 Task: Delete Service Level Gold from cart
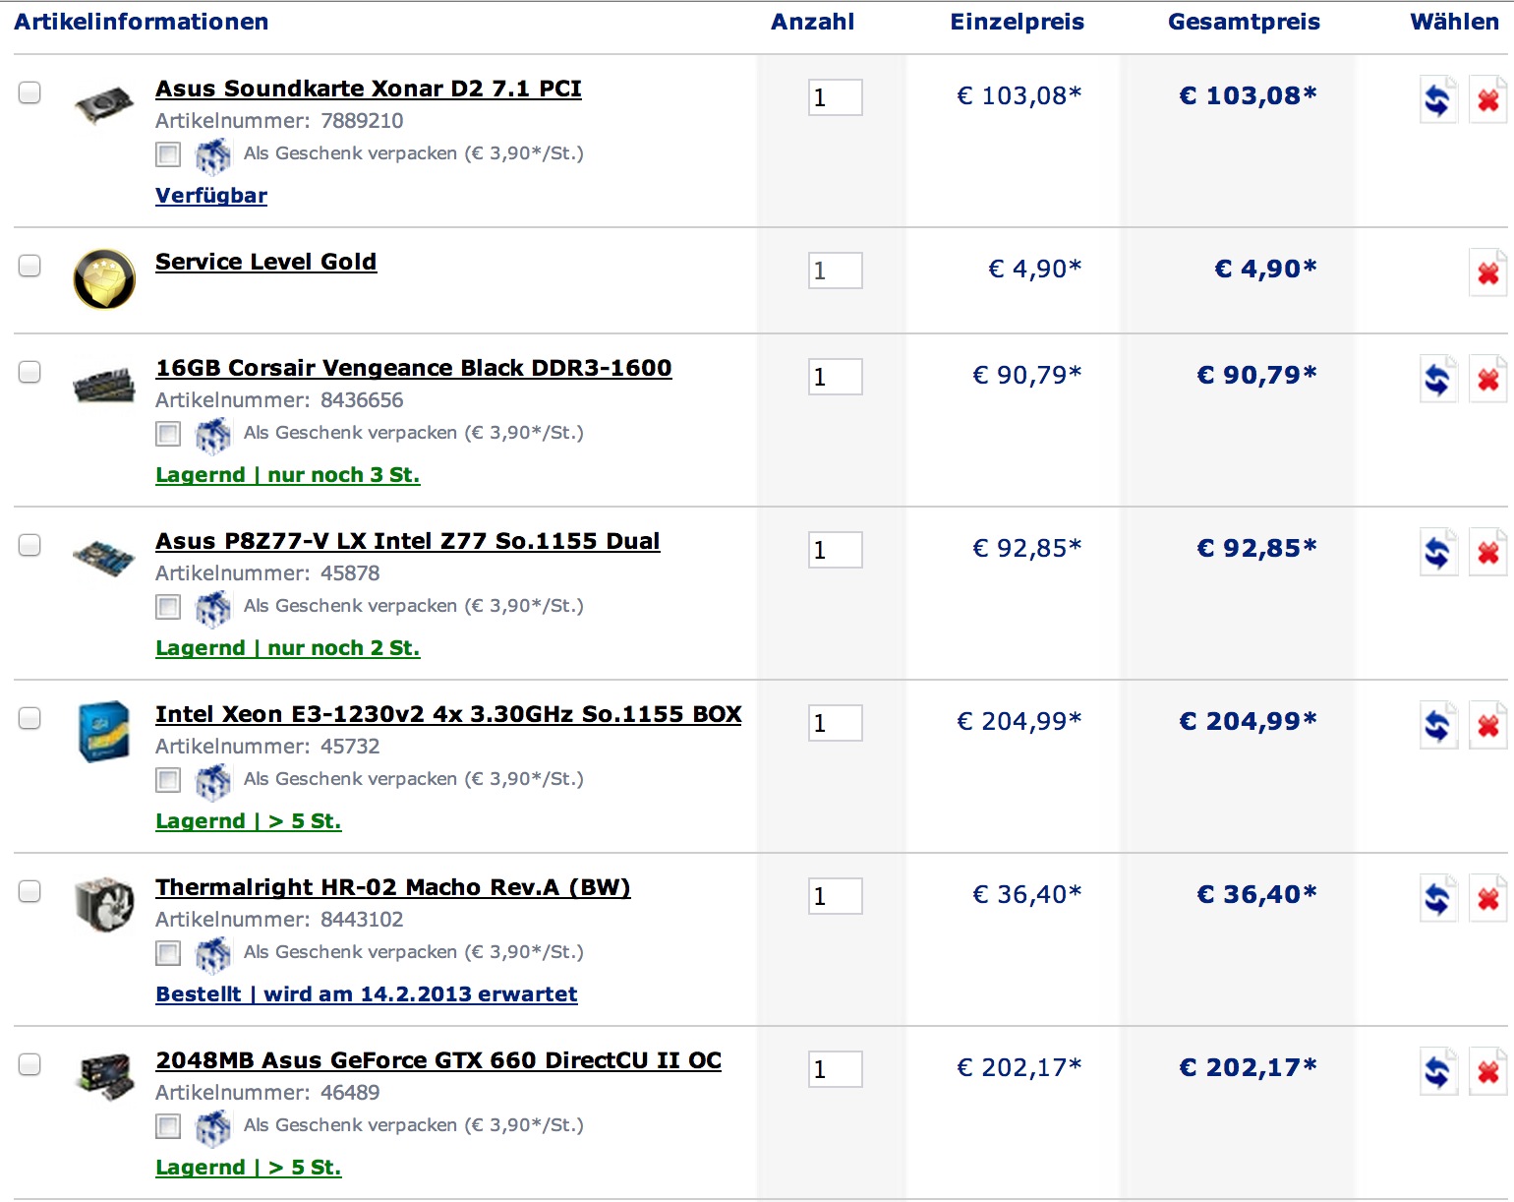pos(1487,272)
